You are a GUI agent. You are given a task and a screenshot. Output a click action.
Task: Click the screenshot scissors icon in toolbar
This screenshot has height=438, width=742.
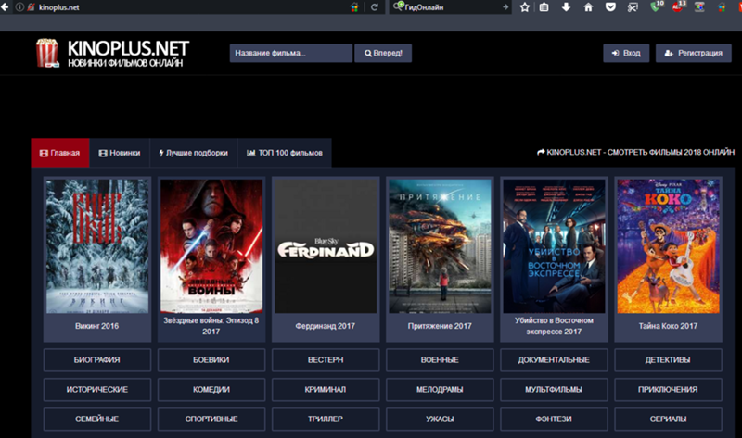coord(633,7)
